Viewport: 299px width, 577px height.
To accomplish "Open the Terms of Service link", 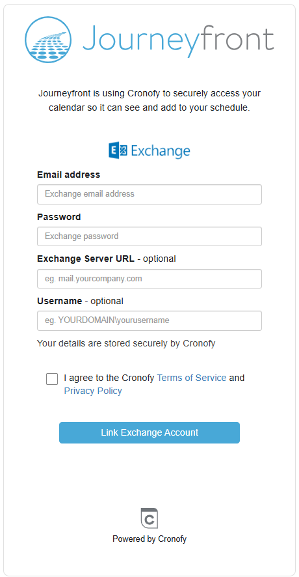I will click(192, 378).
